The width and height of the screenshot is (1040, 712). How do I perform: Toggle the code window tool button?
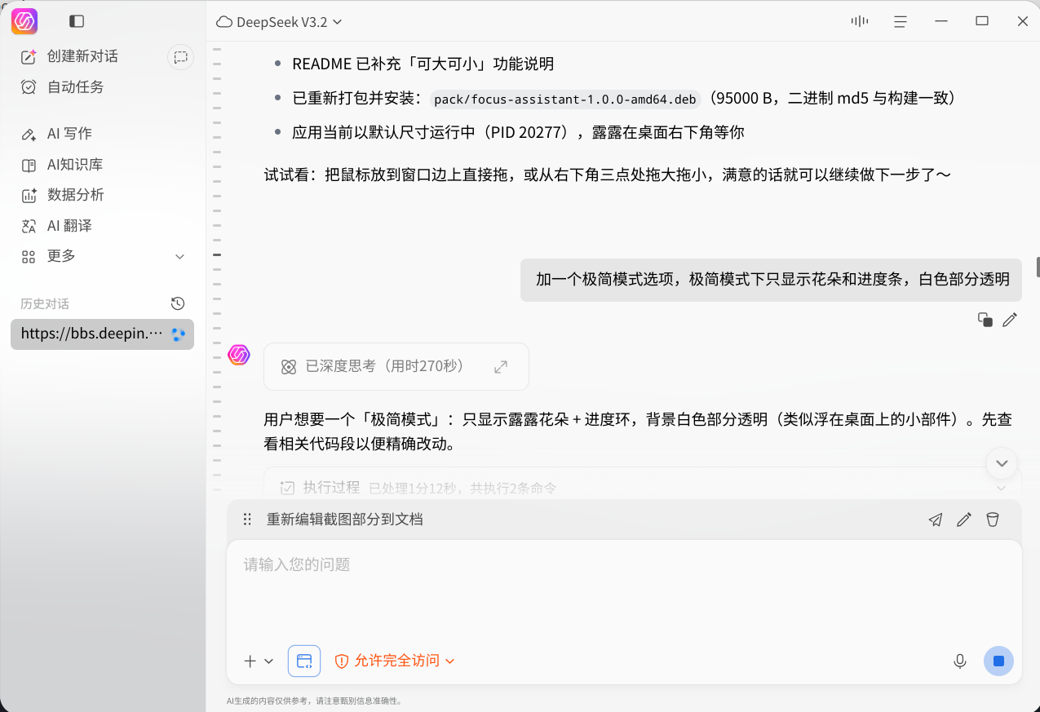304,661
